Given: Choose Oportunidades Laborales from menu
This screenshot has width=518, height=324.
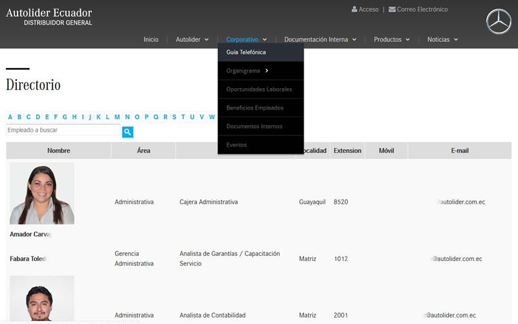Looking at the screenshot, I should tap(259, 89).
